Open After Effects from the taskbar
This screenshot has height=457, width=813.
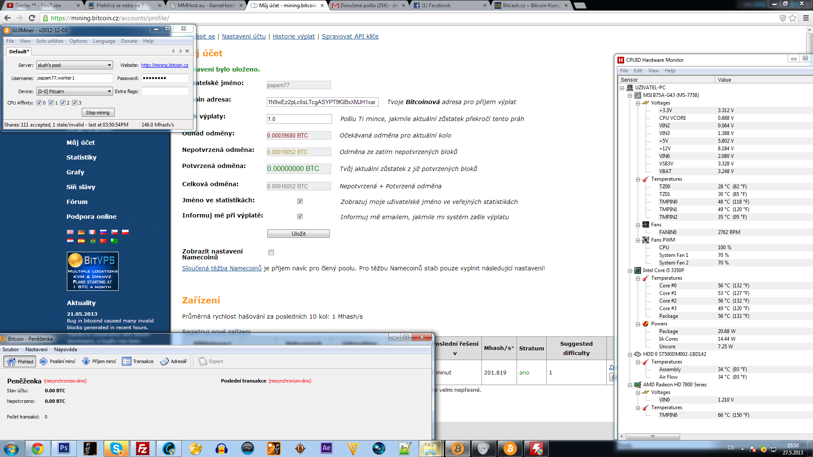click(326, 448)
